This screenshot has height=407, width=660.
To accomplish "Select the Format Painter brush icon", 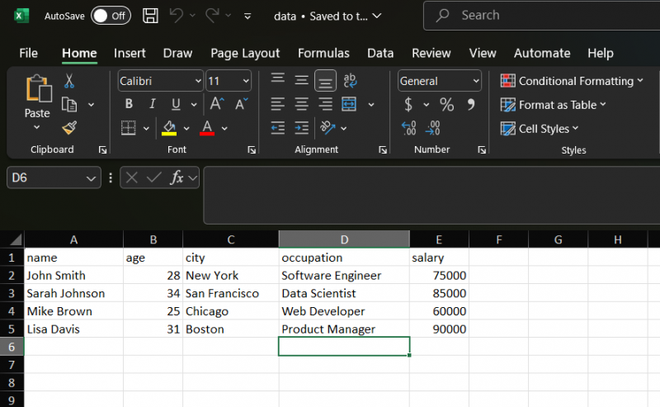I will pos(69,128).
